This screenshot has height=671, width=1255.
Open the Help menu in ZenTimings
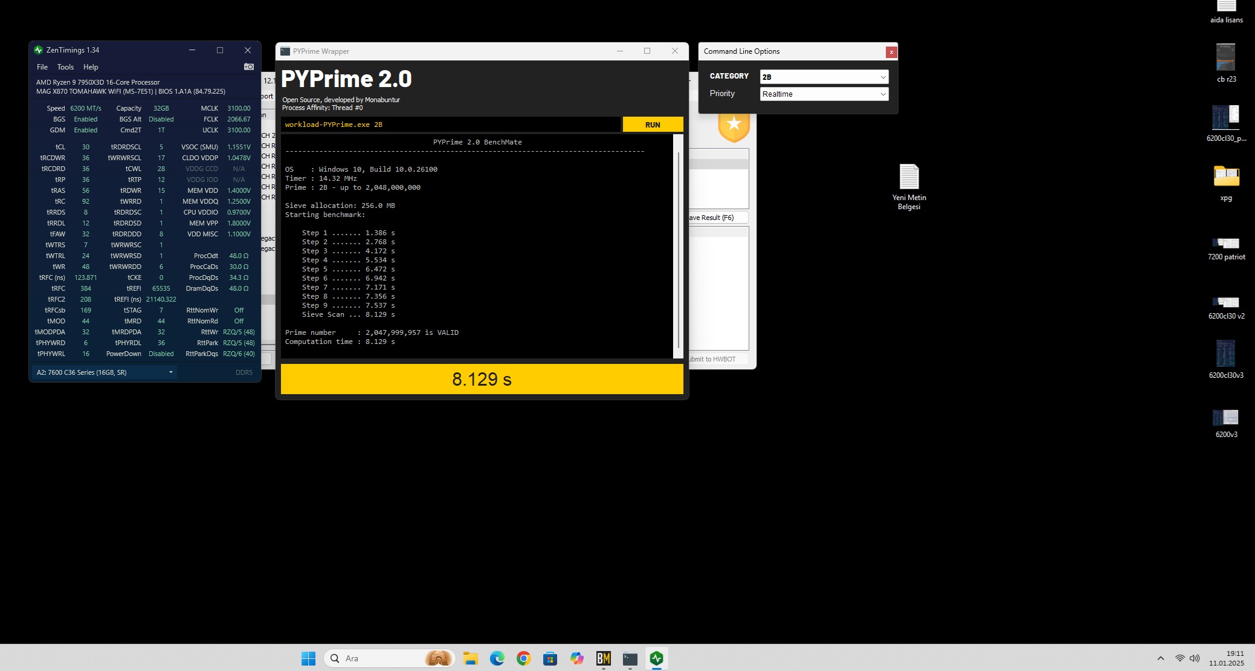[91, 67]
